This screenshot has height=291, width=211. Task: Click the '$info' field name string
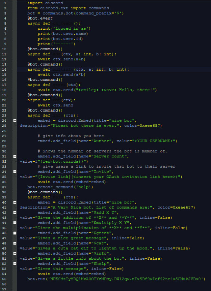100,253
